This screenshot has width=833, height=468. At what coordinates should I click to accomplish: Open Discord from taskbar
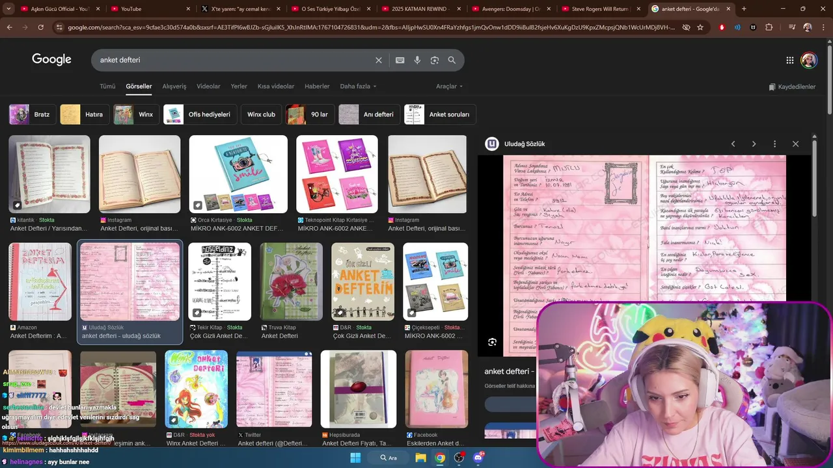[478, 458]
